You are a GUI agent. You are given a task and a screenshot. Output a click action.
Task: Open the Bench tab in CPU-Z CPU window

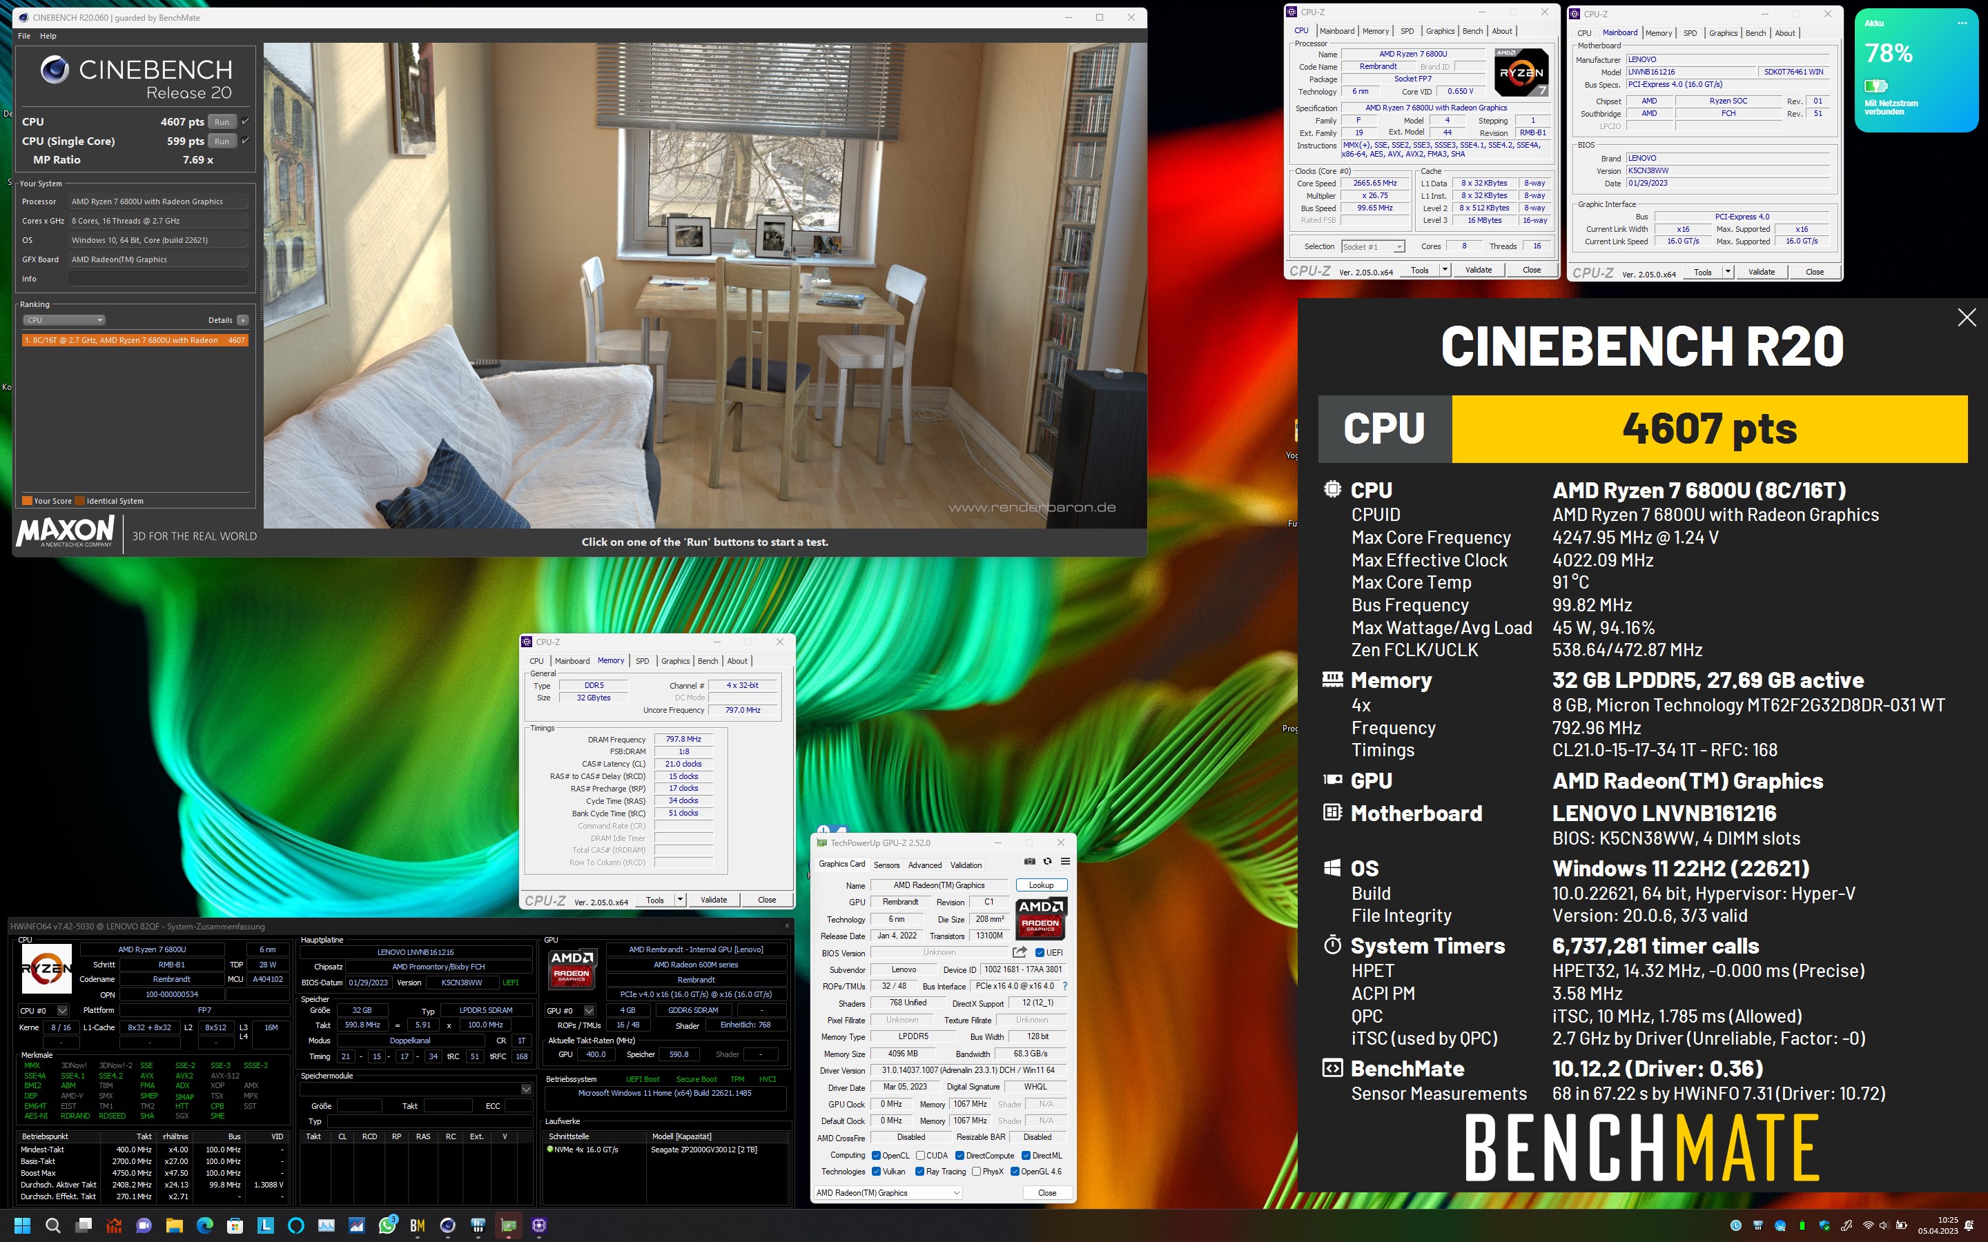[1473, 31]
